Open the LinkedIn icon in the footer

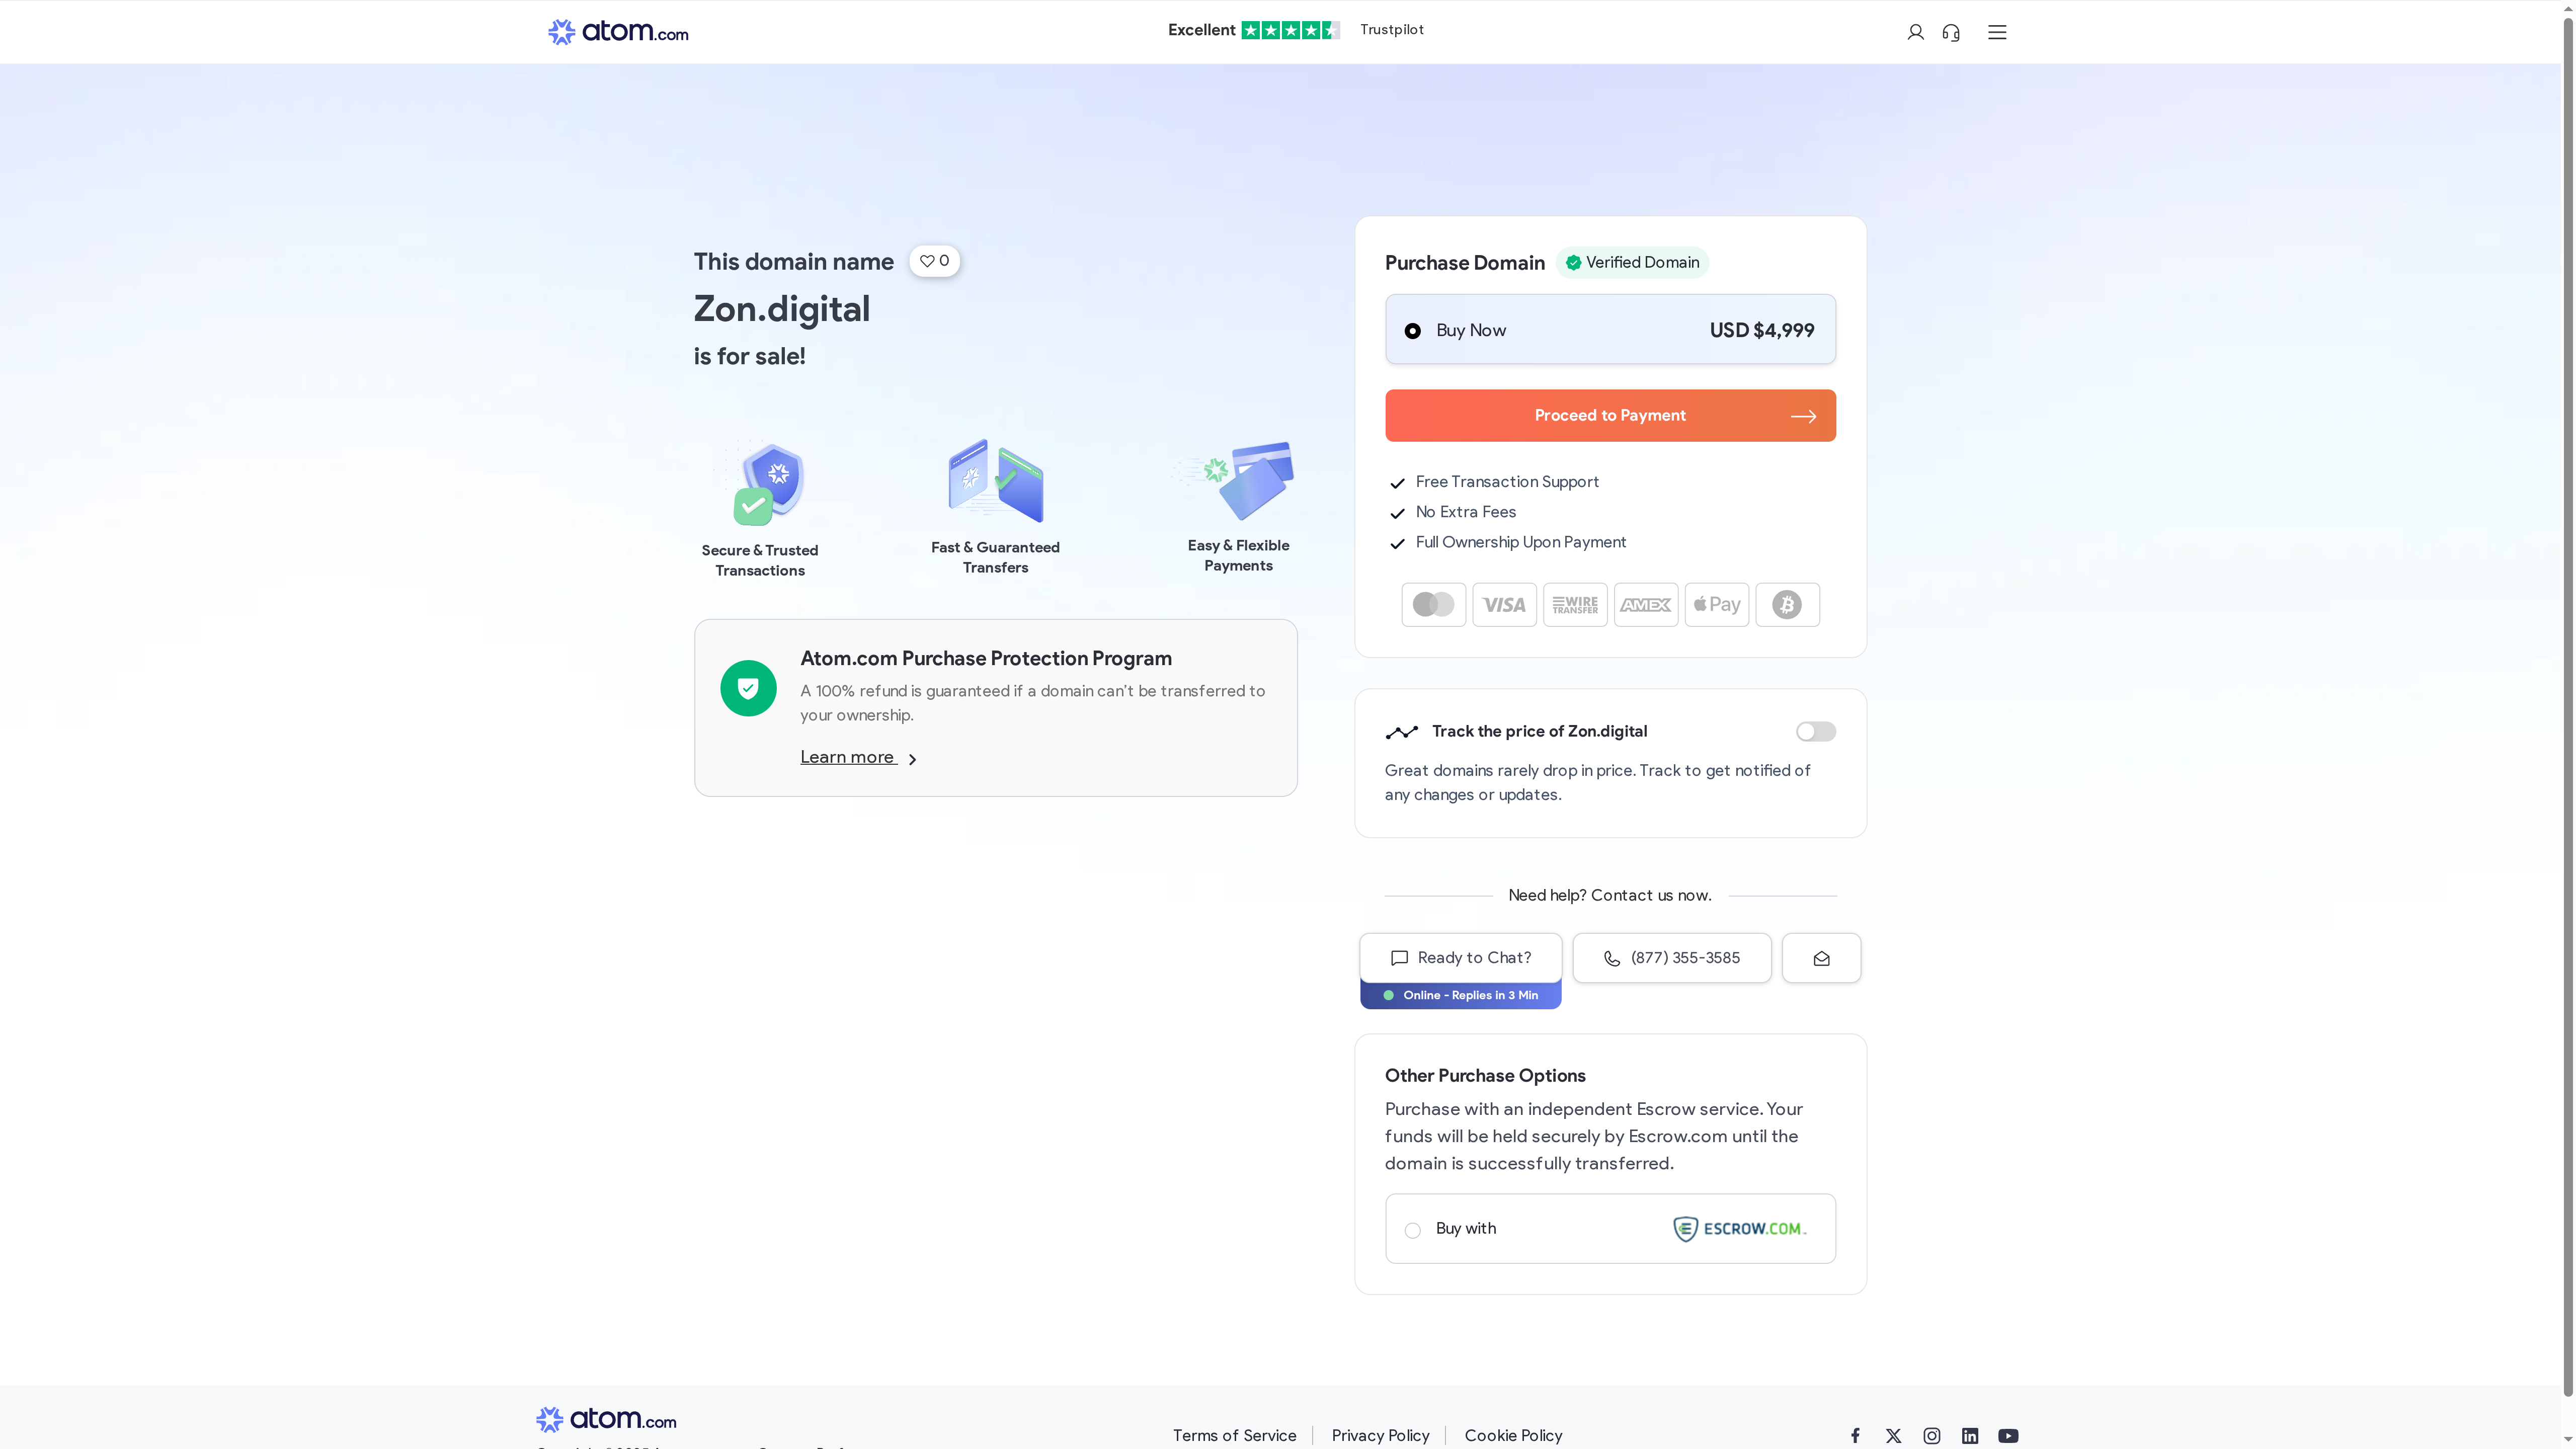click(x=1970, y=1436)
